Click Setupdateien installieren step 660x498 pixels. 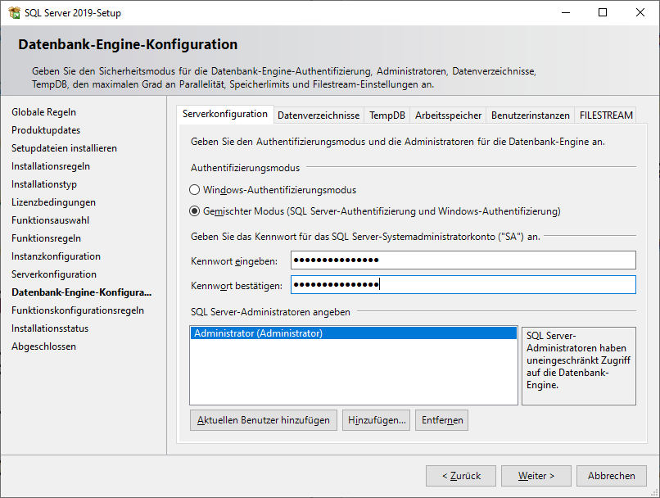point(65,148)
